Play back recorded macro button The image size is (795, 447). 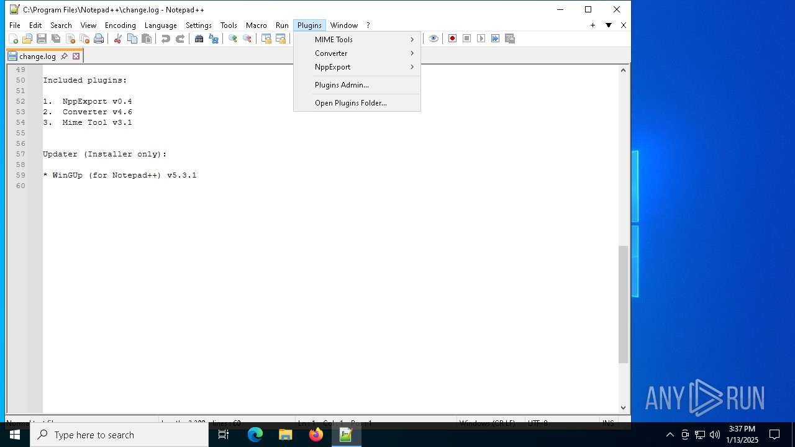[x=481, y=38]
